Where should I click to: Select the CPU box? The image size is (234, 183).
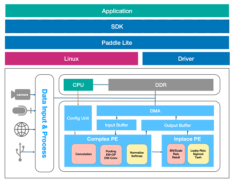tap(78, 85)
